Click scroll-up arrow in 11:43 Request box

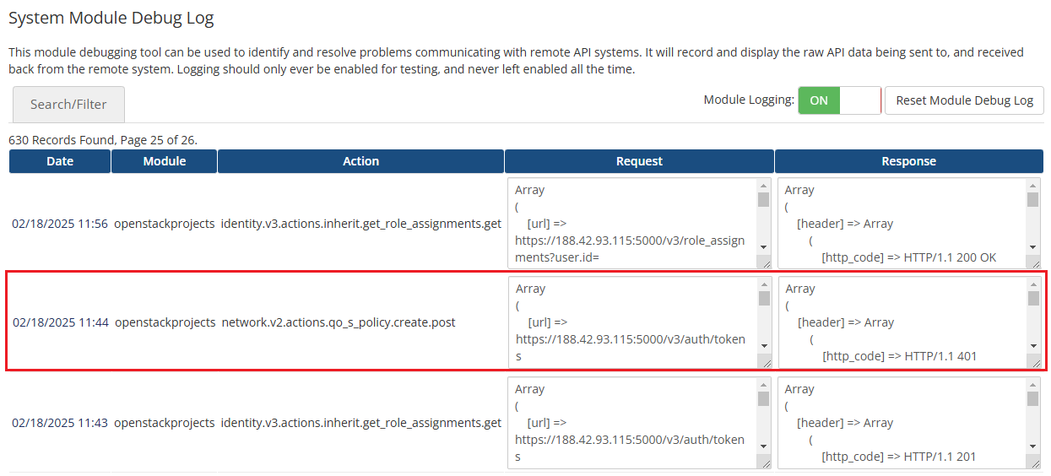(764, 385)
